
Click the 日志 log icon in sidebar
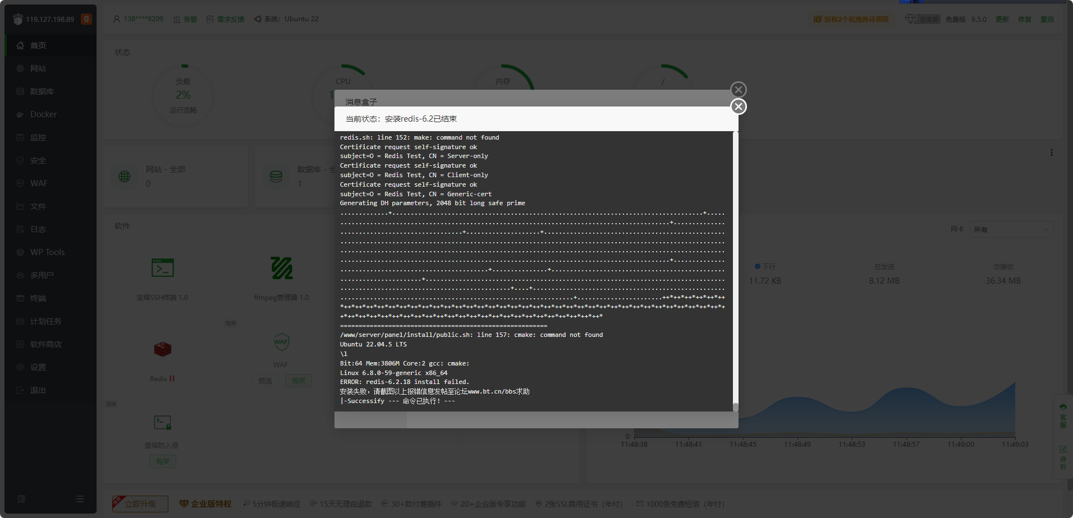point(20,229)
